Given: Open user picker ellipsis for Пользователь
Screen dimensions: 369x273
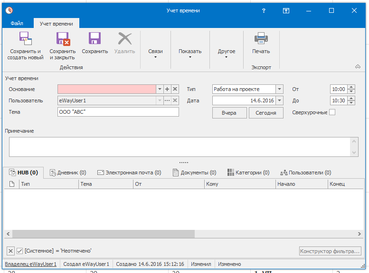Looking at the screenshot, I should [x=167, y=100].
